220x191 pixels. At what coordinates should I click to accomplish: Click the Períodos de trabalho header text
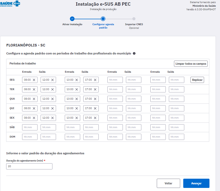(23, 63)
